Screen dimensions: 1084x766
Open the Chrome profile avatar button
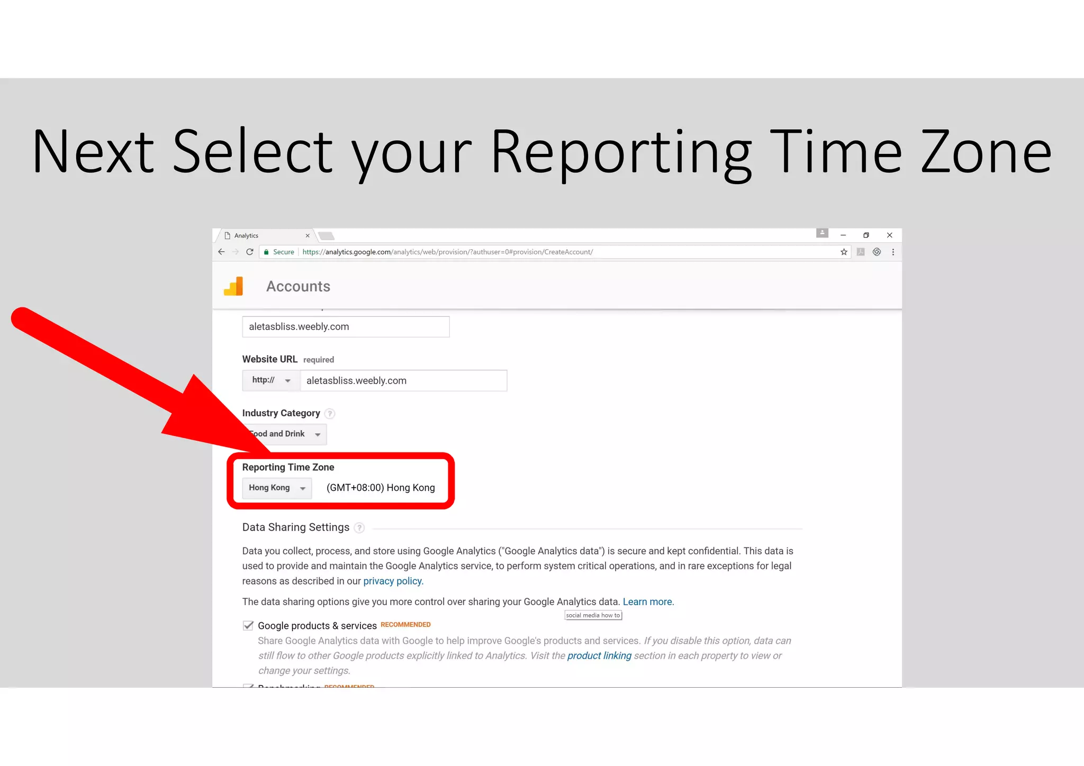(822, 233)
